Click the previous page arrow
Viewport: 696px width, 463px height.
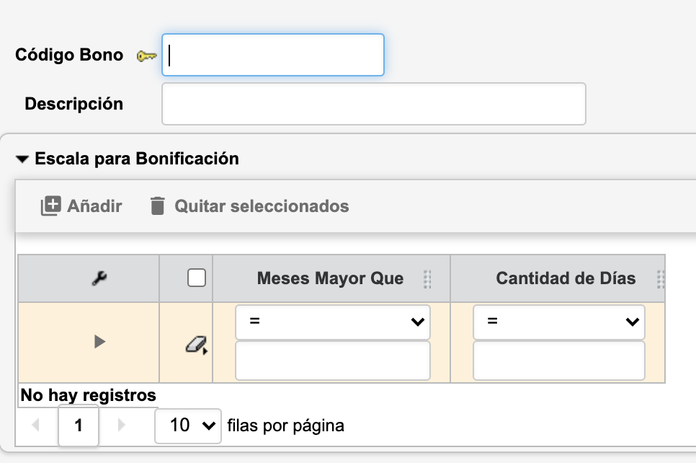click(x=36, y=425)
